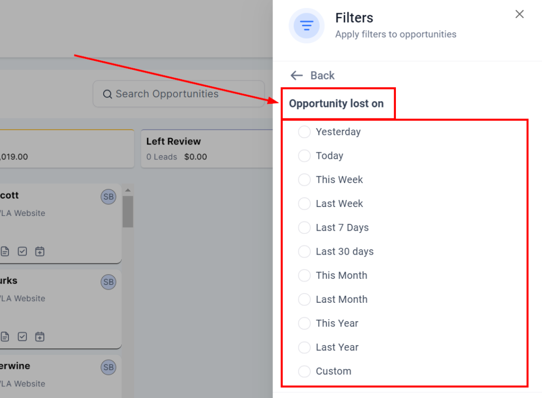Screen dimensions: 542x398
Task: Click the notes icon on the Scott card
Action: coord(5,251)
